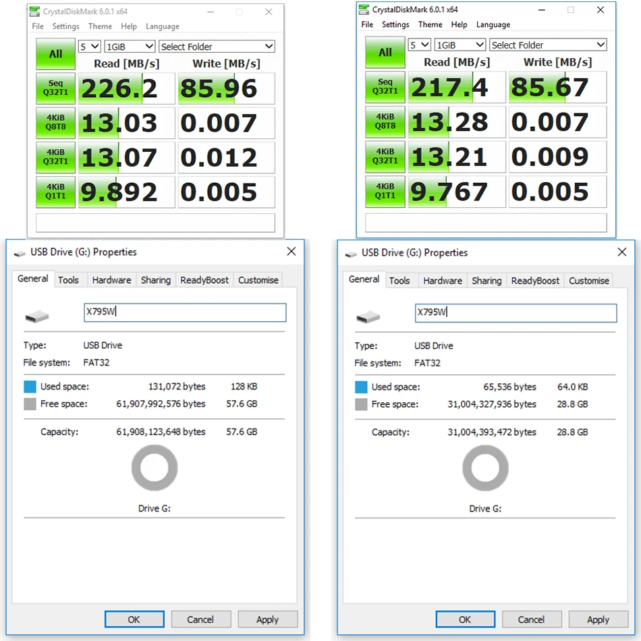Click USB drive icon beside right label field
Image resolution: width=641 pixels, height=641 pixels.
pyautogui.click(x=368, y=316)
